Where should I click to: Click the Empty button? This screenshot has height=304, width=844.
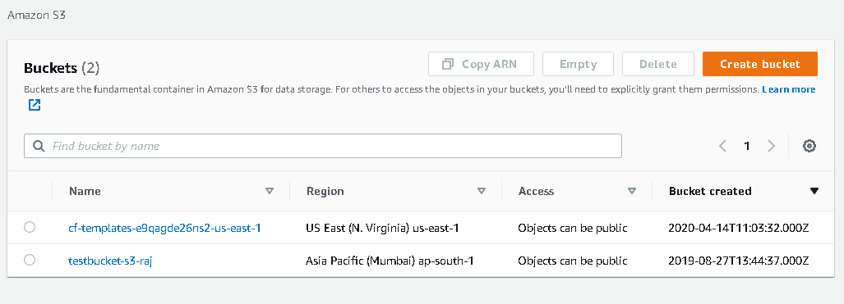pos(578,64)
